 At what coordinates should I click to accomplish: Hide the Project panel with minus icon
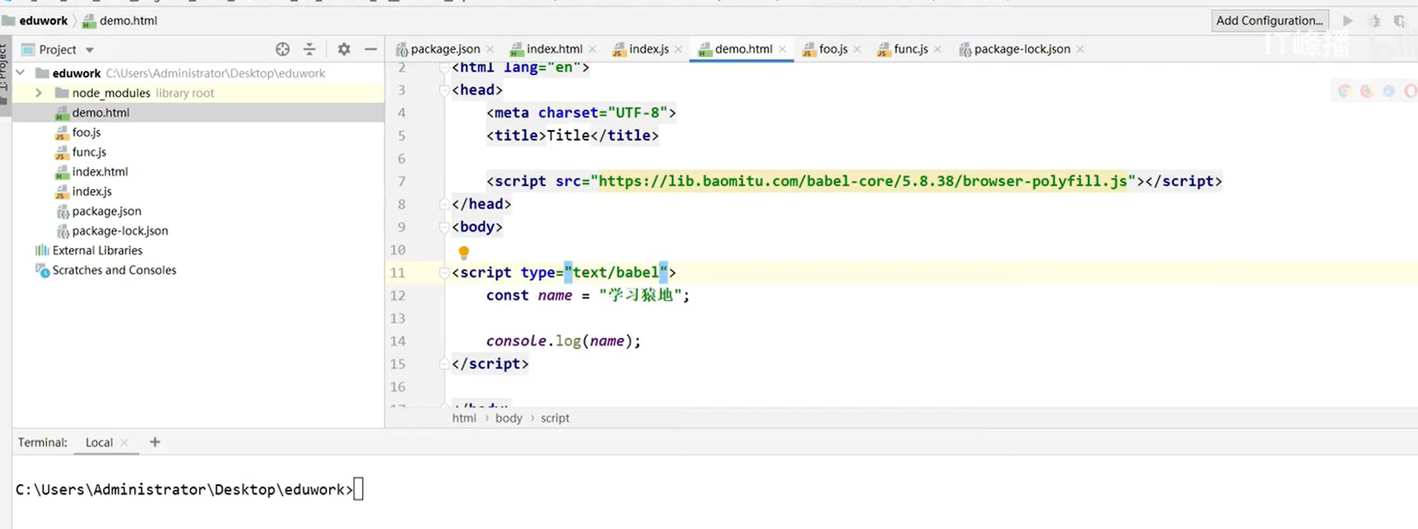click(x=371, y=50)
